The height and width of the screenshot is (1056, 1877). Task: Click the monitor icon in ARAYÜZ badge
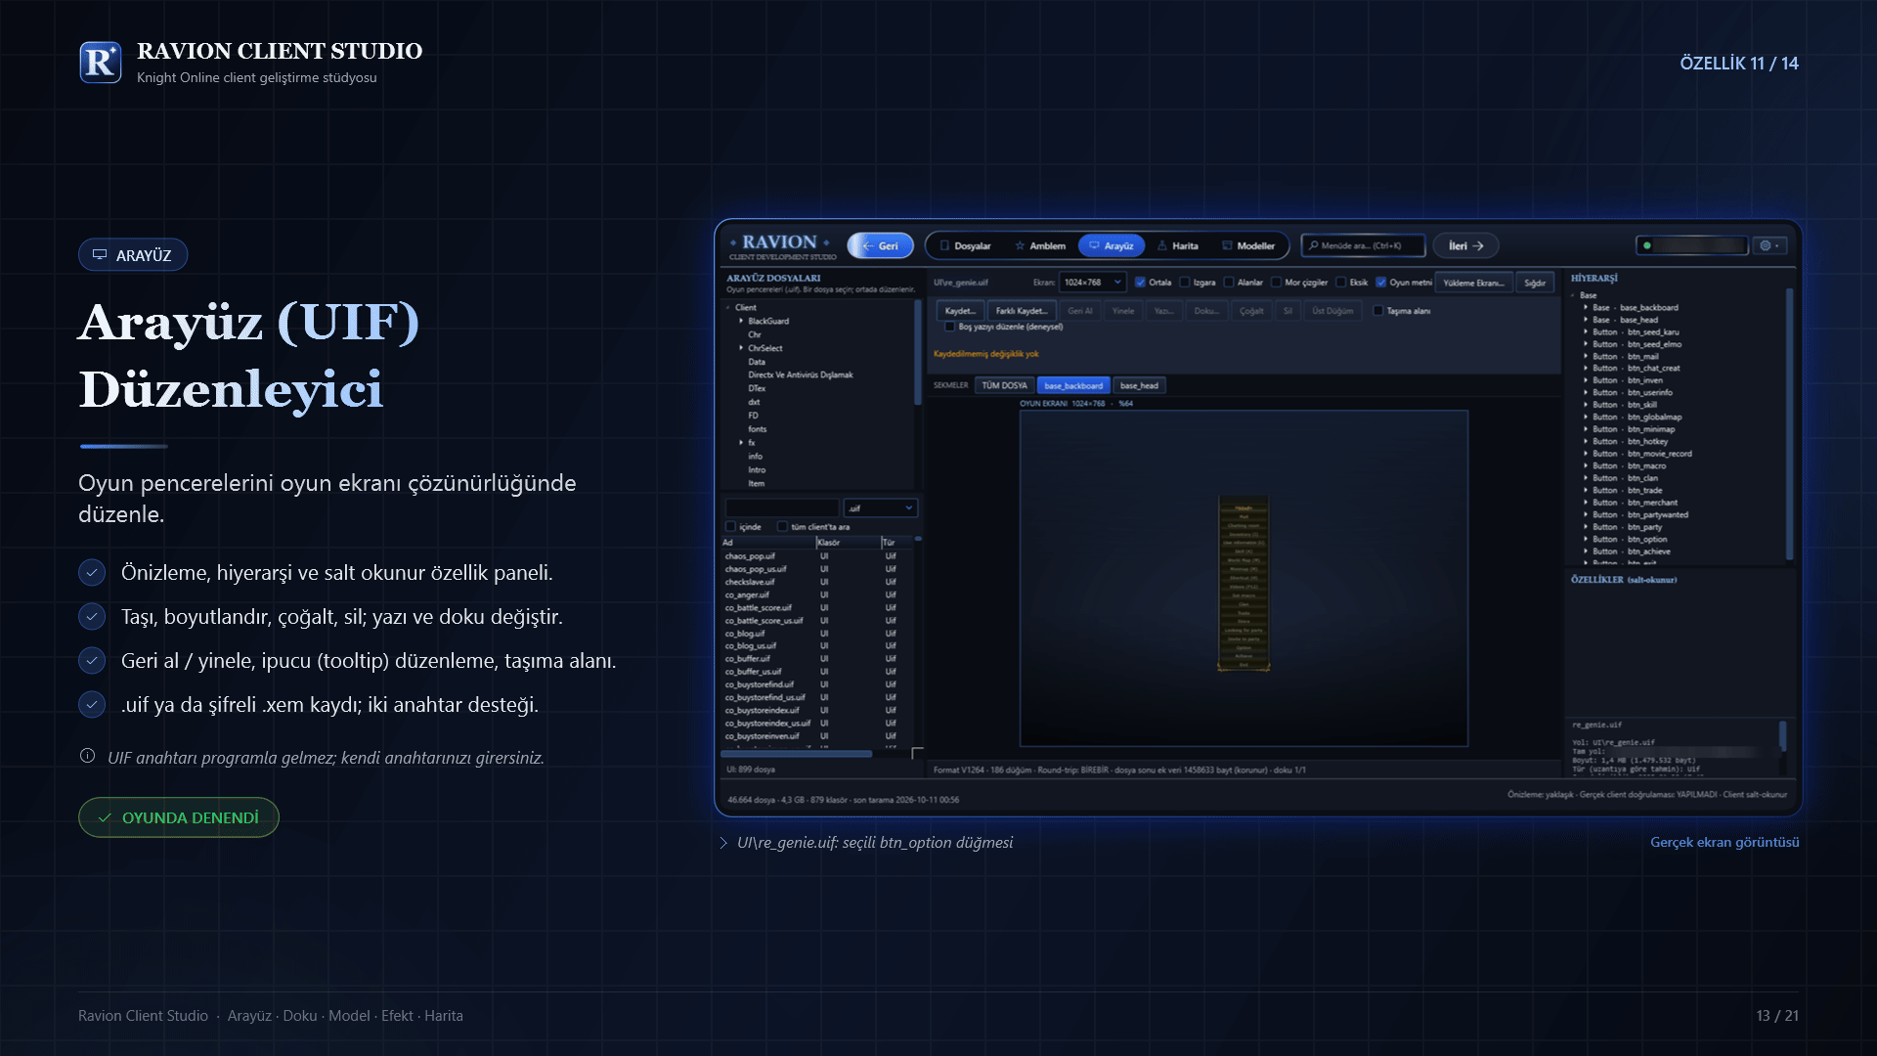(100, 254)
